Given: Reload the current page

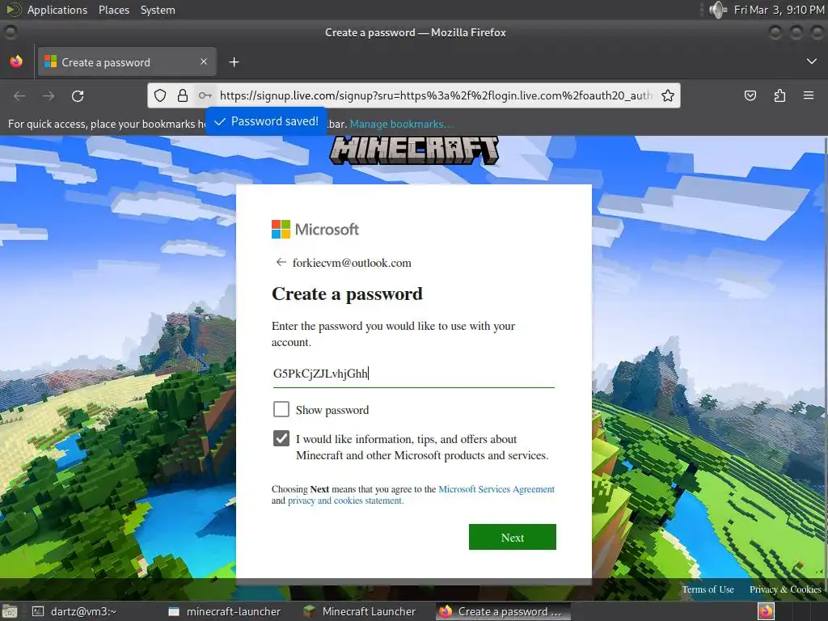Looking at the screenshot, I should tap(78, 96).
